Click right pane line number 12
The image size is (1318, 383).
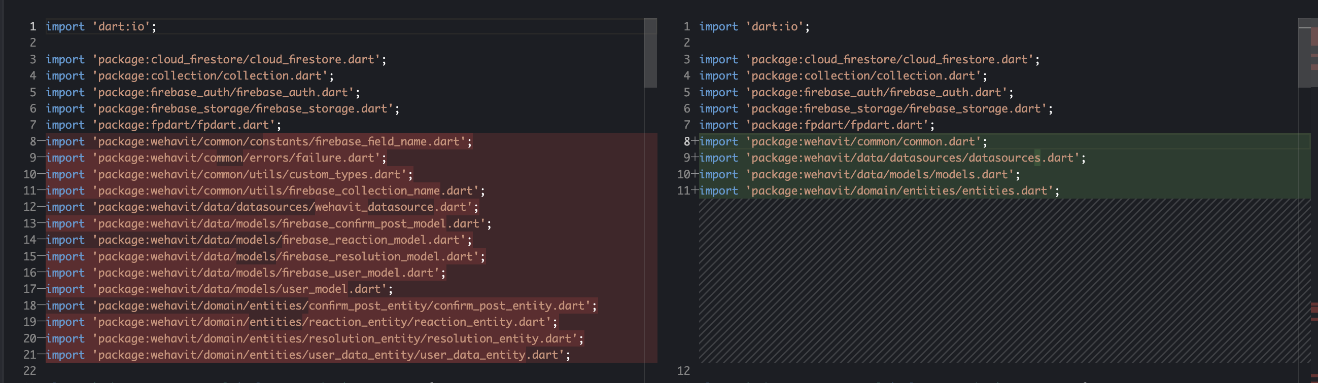[x=683, y=371]
